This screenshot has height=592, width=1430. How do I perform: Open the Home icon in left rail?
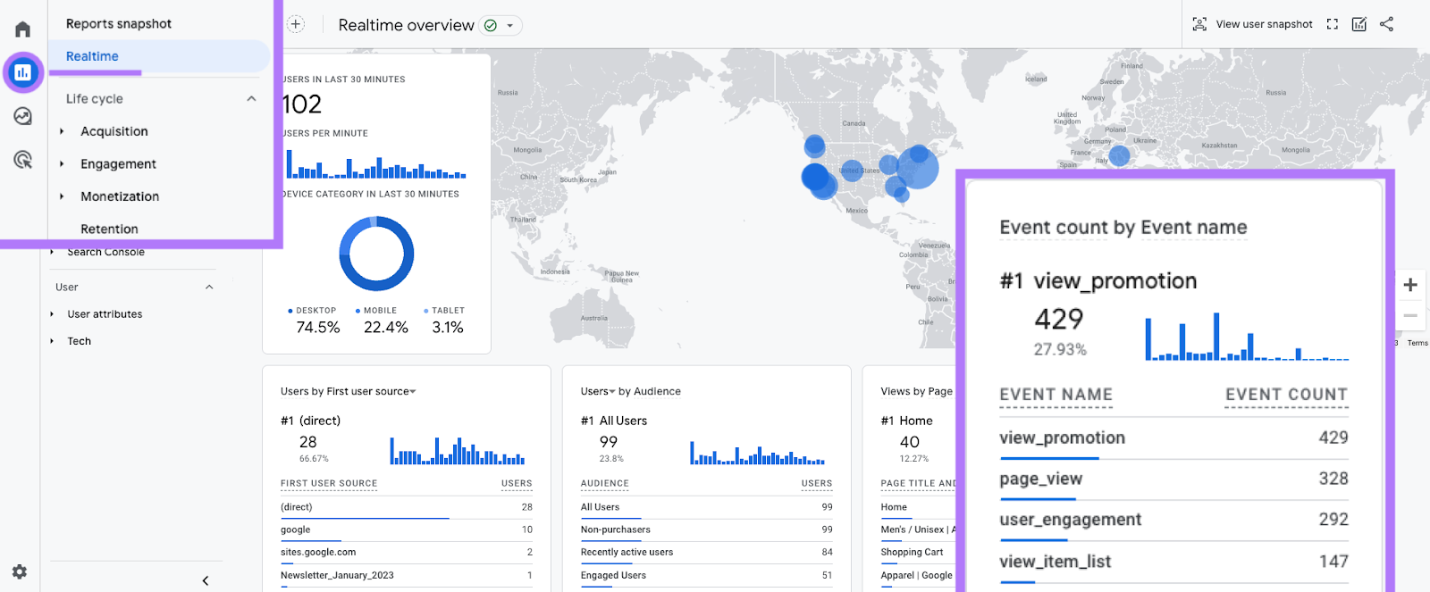coord(23,29)
